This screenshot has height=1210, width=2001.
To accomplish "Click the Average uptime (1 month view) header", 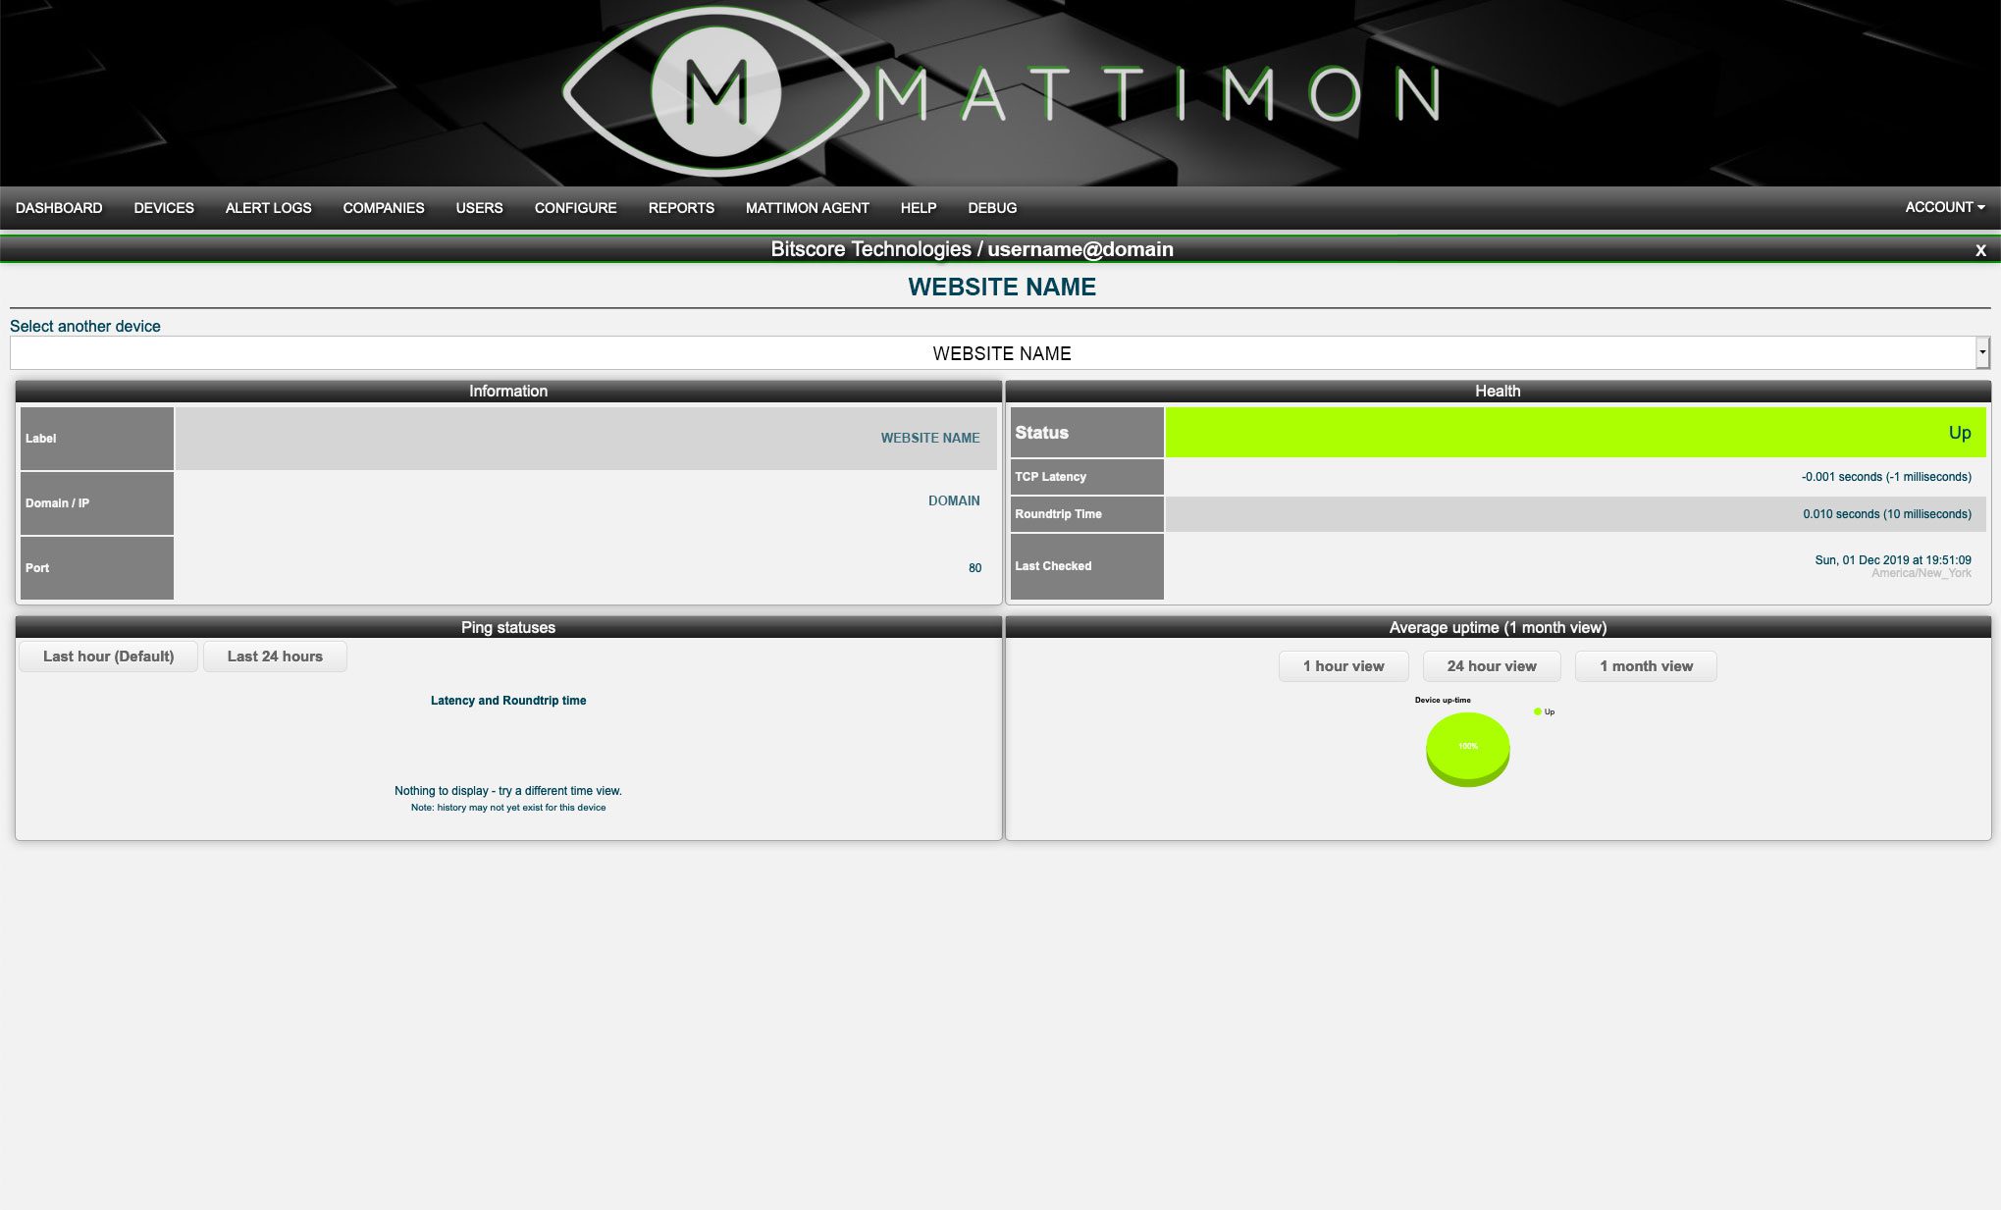I will 1498,628.
